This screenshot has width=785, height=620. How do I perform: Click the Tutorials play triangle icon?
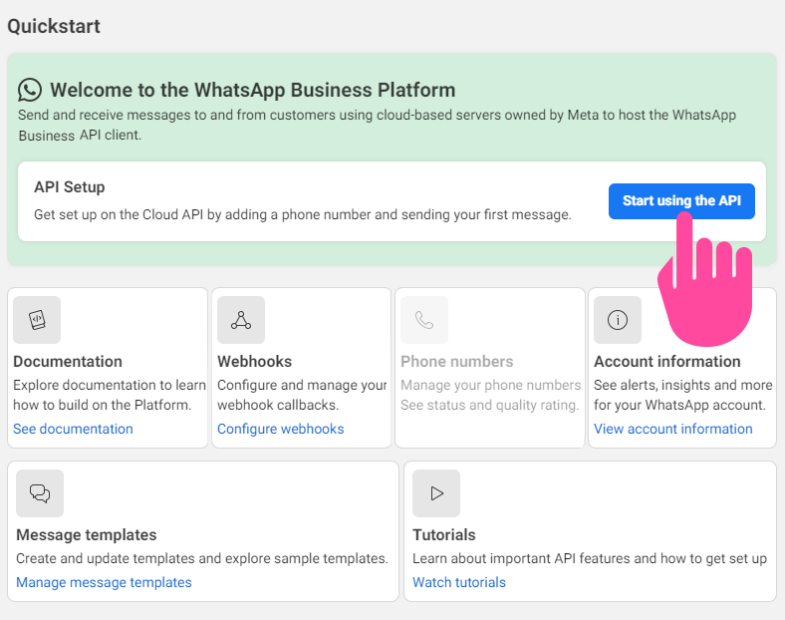(436, 493)
